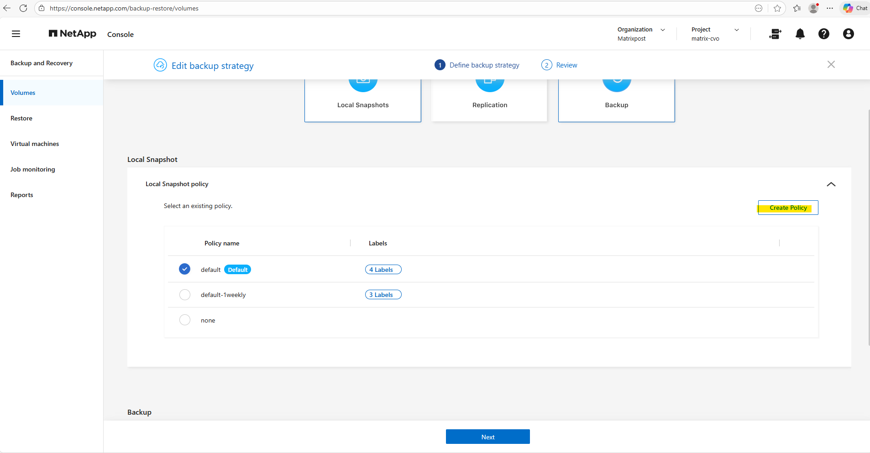Click the 4 Labels badge
This screenshot has height=453, width=870.
[383, 270]
